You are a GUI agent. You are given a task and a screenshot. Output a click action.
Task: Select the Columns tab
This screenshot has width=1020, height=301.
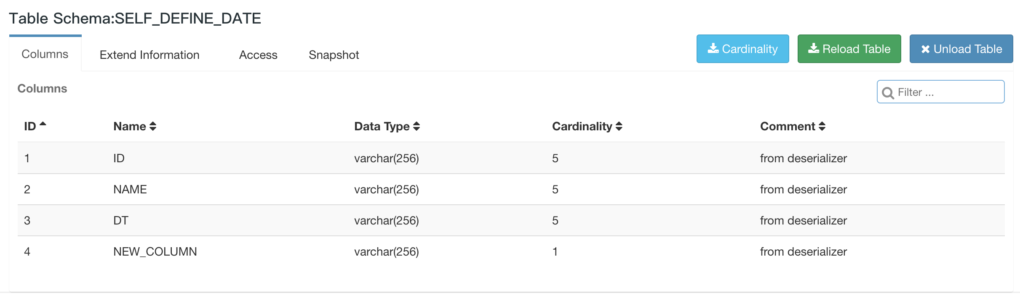45,54
